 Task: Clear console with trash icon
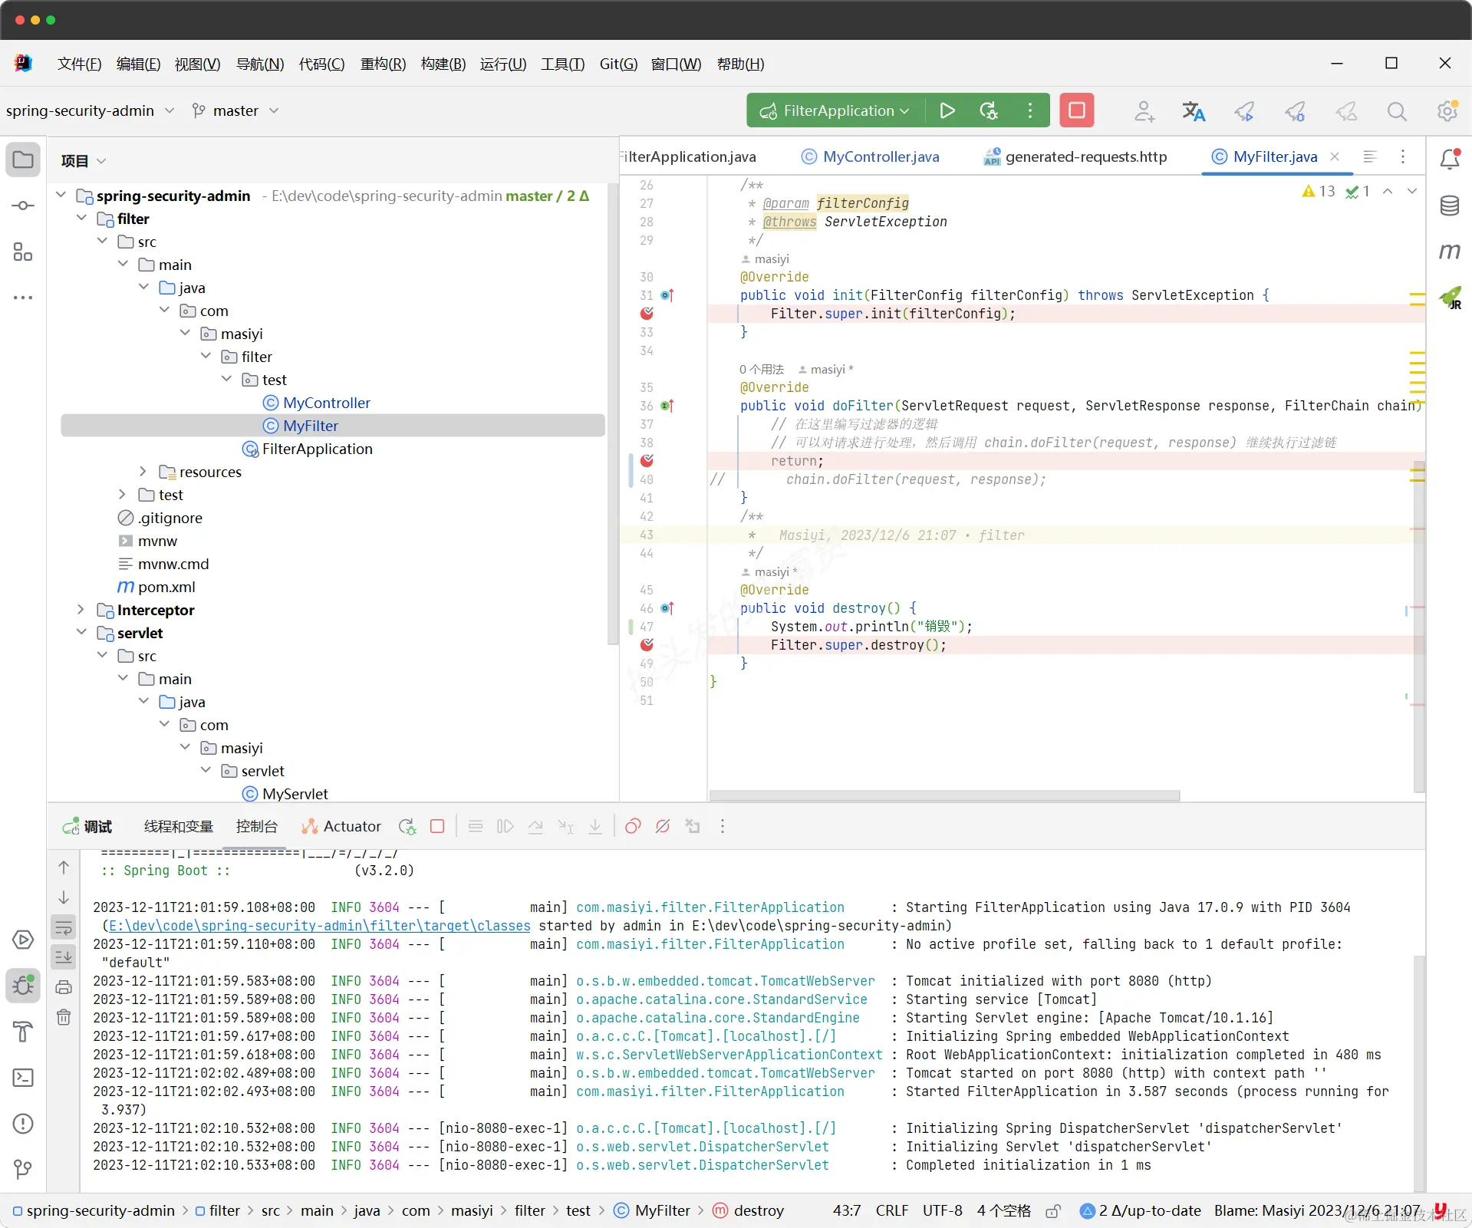64,1017
